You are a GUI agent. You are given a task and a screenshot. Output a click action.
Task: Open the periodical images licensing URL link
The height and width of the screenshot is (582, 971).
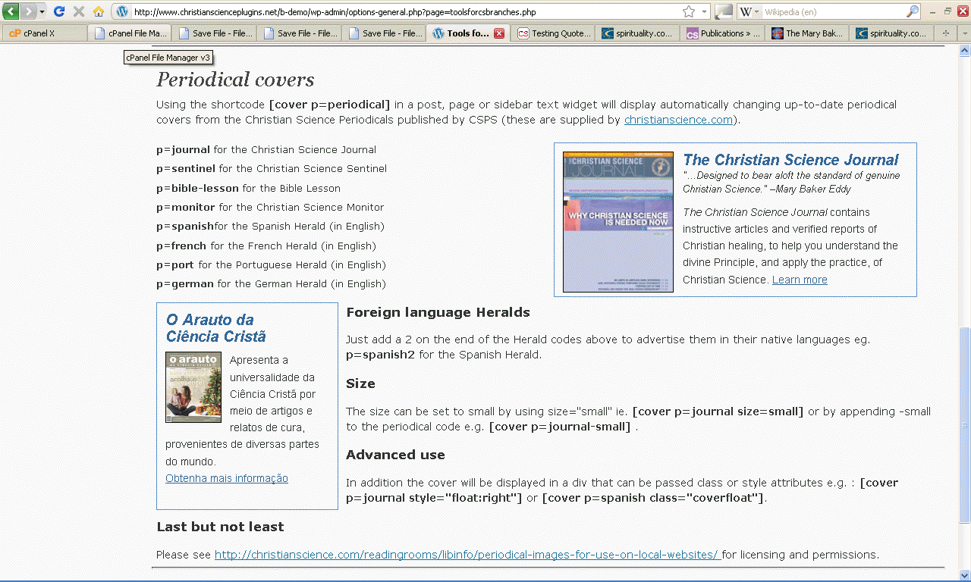pos(467,555)
